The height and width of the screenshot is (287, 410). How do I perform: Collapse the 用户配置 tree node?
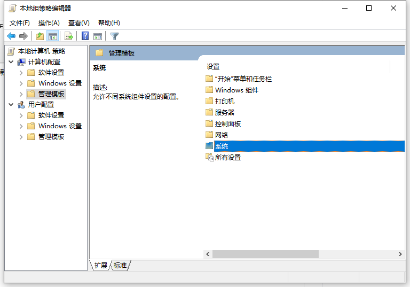click(x=11, y=105)
